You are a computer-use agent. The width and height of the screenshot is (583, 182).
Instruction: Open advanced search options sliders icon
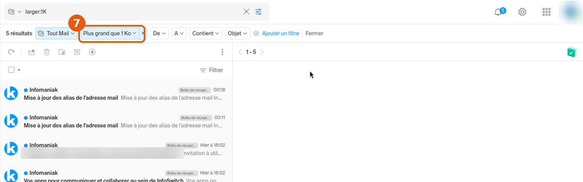[x=259, y=12]
